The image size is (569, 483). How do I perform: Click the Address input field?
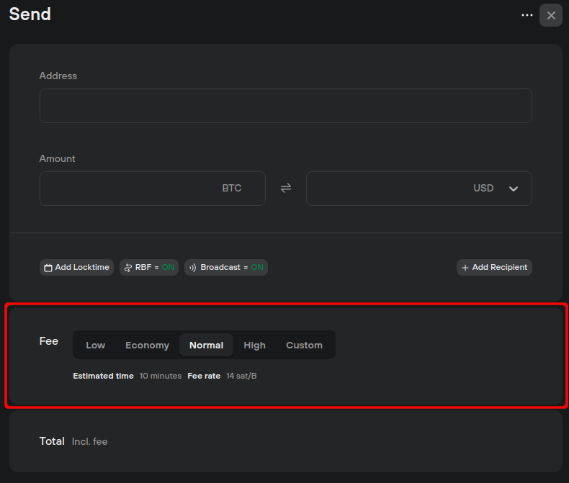pyautogui.click(x=286, y=106)
